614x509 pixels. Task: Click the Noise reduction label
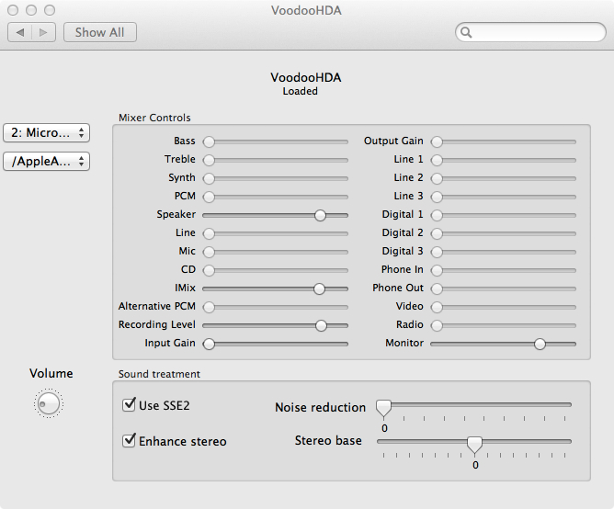point(320,407)
